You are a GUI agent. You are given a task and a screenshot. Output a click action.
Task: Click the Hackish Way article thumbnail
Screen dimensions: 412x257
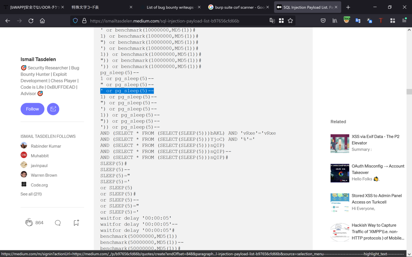point(340,232)
